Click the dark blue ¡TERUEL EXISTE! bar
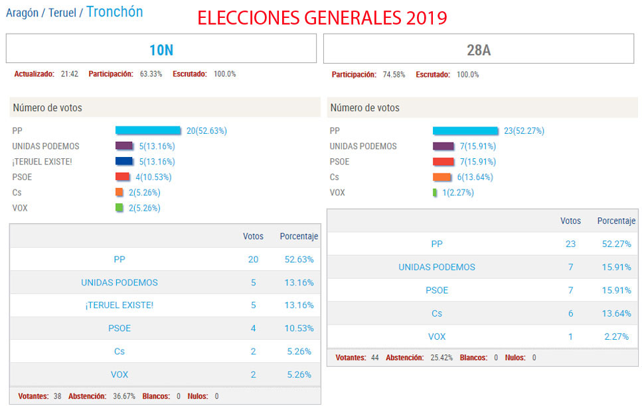This screenshot has width=642, height=406. (x=124, y=161)
